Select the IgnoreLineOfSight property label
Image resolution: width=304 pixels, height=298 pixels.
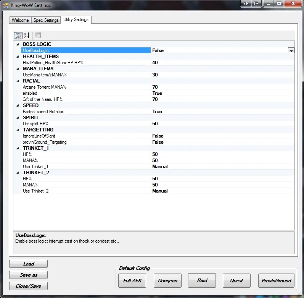(39, 136)
